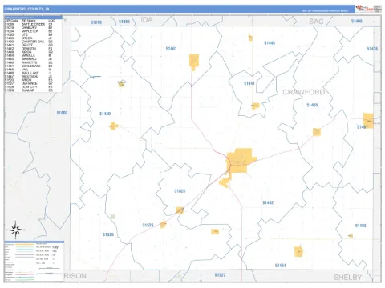Select the SCHLESWIG row in ZIP index
Screen dimensions: 385x288
coord(29,66)
